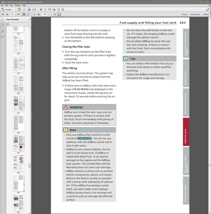The width and height of the screenshot is (211, 214).
Task: Send file by email envelope icon
Action: point(34,9)
